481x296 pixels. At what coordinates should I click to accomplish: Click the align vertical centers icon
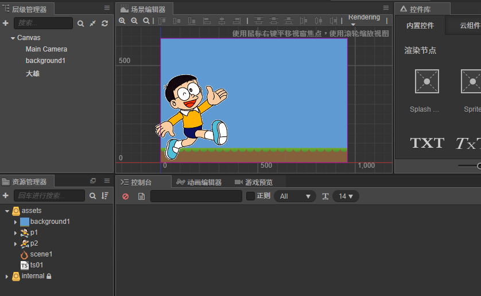tap(177, 21)
